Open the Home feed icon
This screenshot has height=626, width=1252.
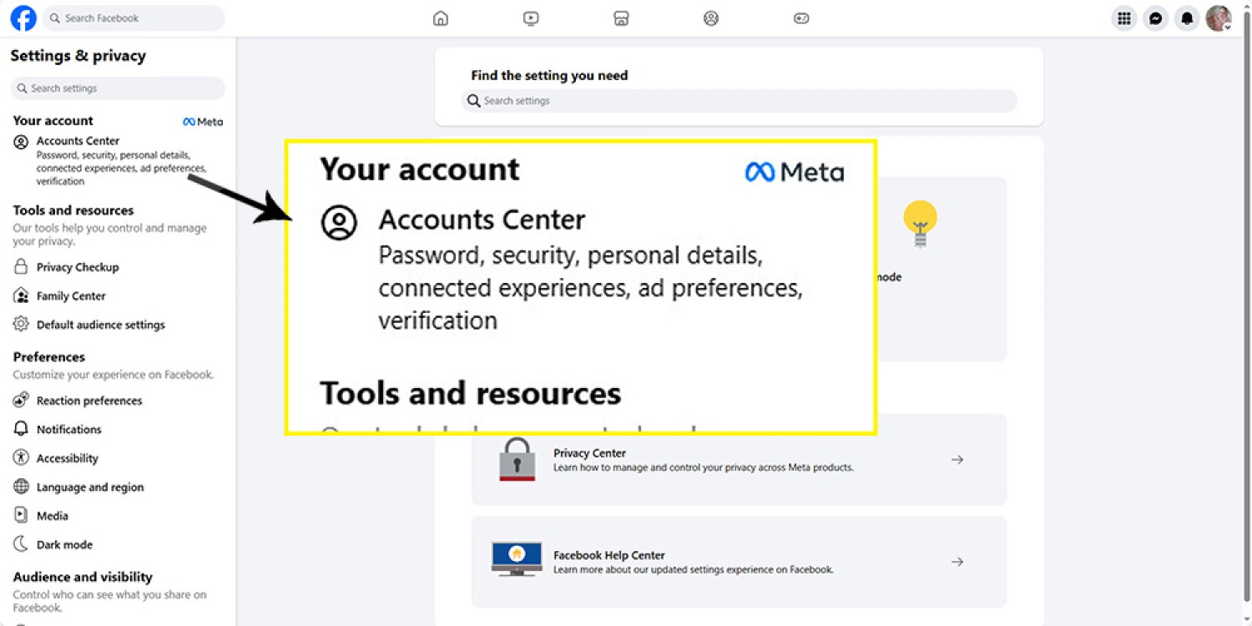pyautogui.click(x=441, y=18)
